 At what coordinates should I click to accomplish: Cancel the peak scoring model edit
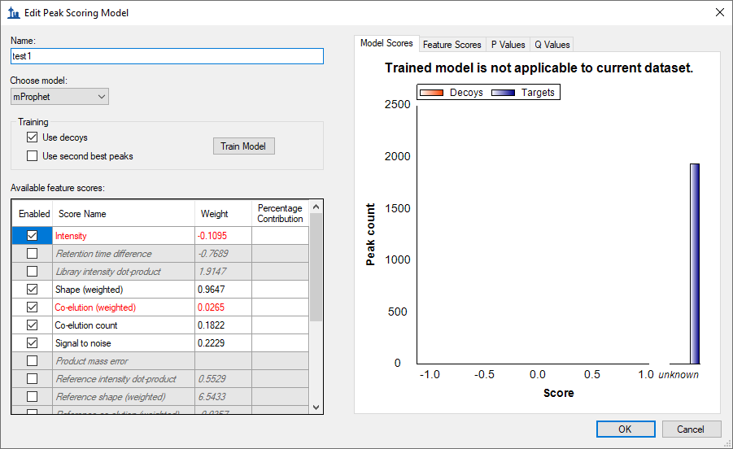pos(690,429)
